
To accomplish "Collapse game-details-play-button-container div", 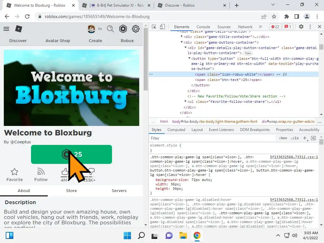I will (x=185, y=47).
